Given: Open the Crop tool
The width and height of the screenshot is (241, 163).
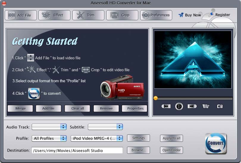Looking at the screenshot, I should click(x=122, y=15).
